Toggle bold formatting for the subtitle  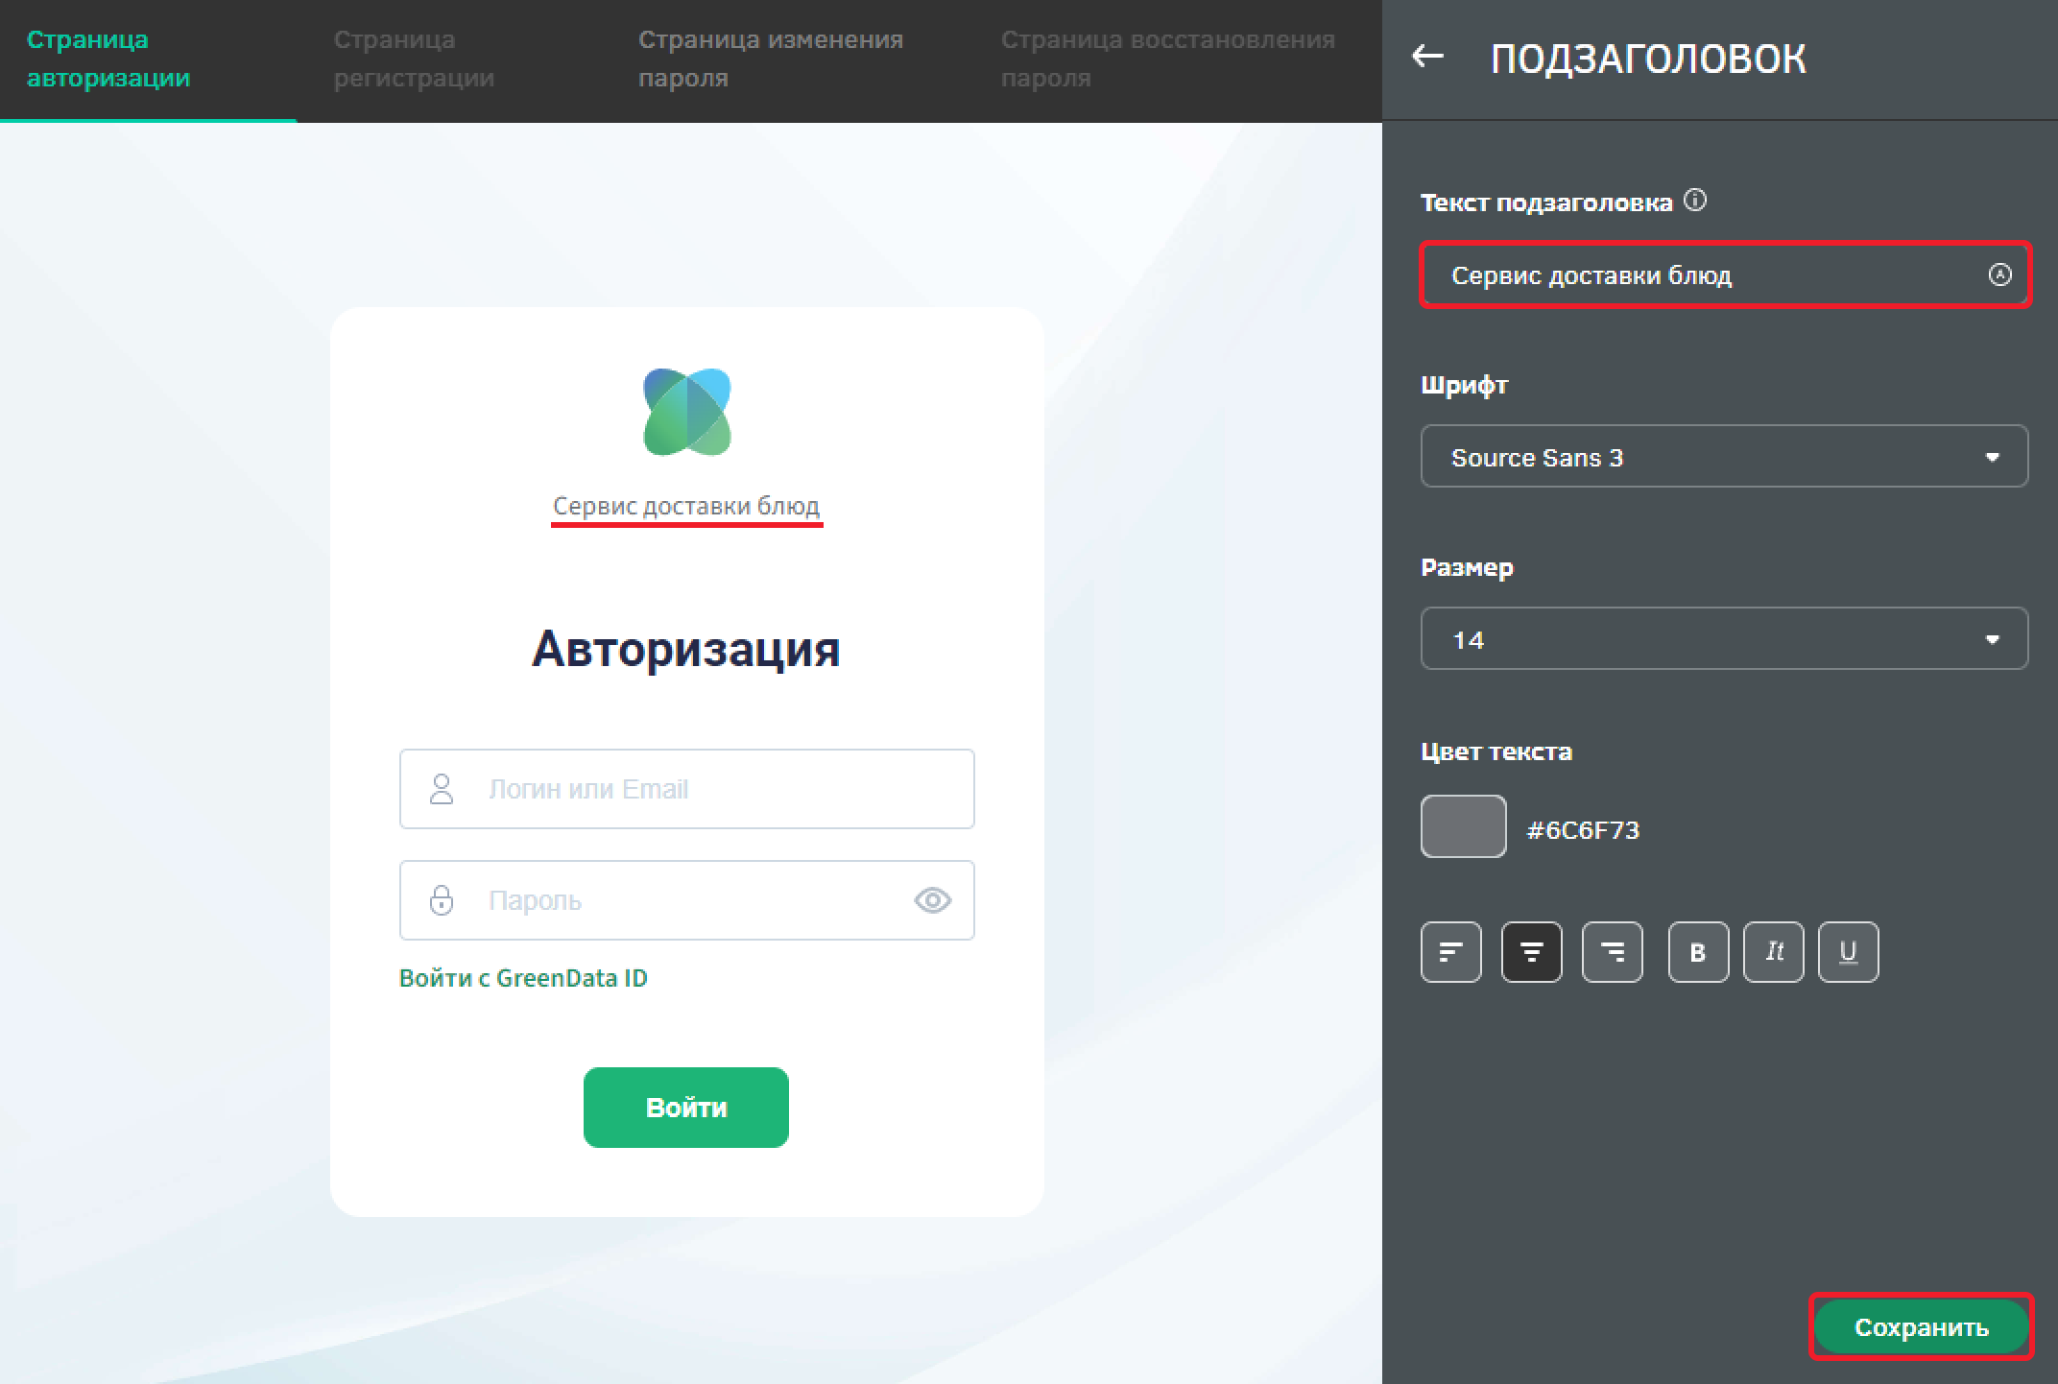1698,952
